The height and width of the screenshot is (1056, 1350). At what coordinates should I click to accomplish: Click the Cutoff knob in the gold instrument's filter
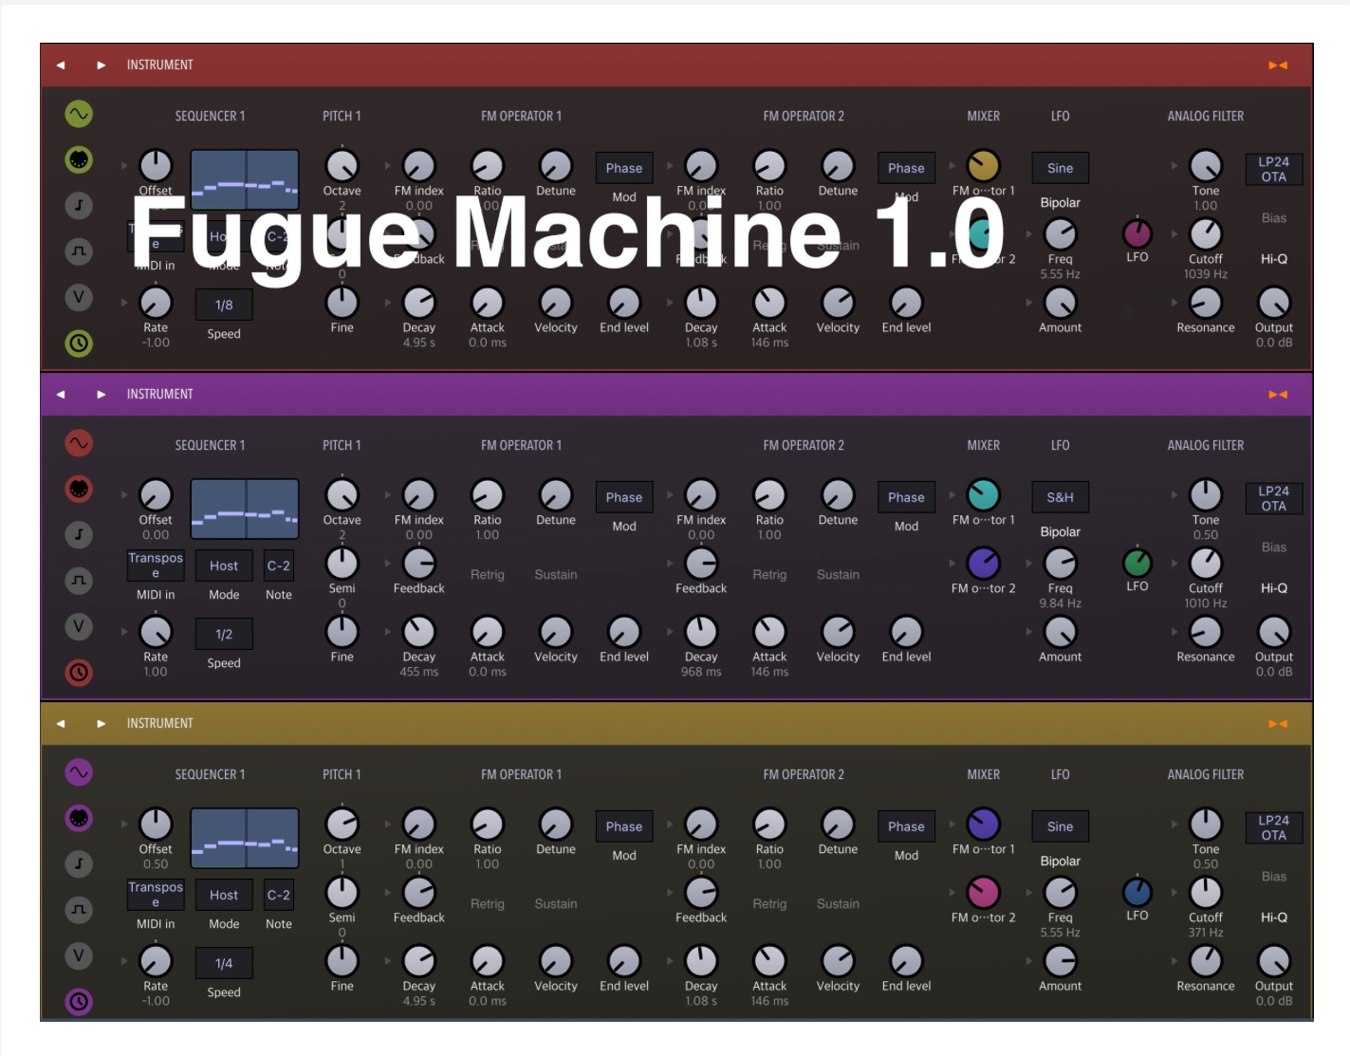[1206, 893]
